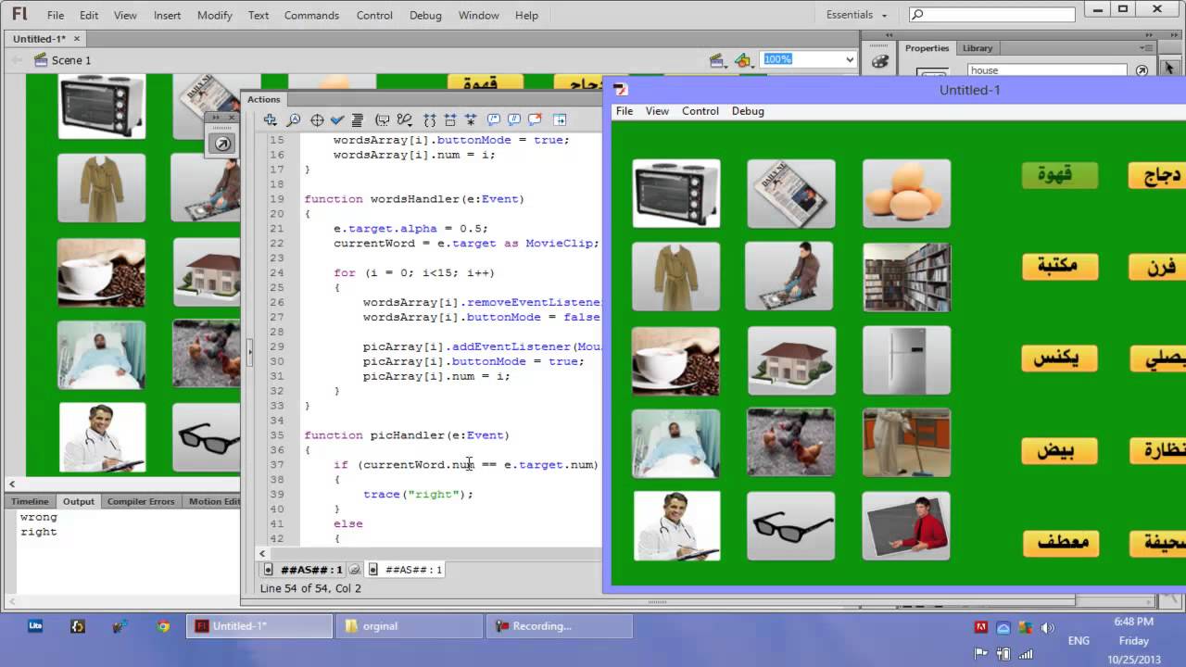The height and width of the screenshot is (667, 1186).
Task: Click the Show code hint icon
Action: click(382, 120)
